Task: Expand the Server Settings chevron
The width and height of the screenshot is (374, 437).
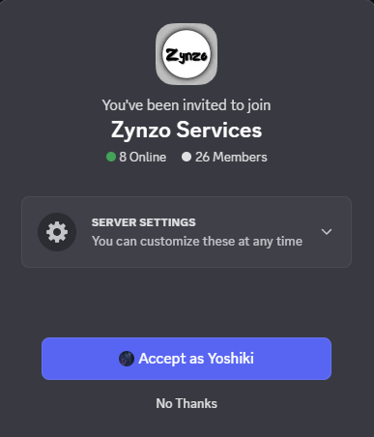Action: pos(327,232)
